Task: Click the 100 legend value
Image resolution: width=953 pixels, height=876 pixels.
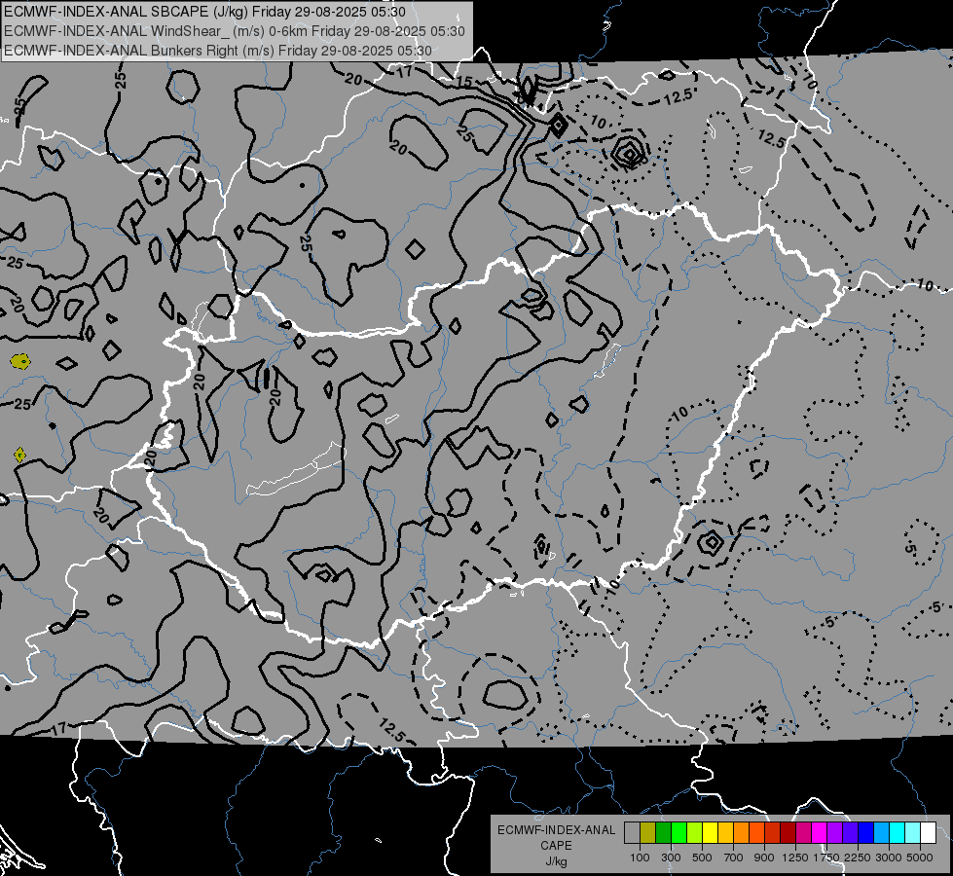Action: click(640, 858)
